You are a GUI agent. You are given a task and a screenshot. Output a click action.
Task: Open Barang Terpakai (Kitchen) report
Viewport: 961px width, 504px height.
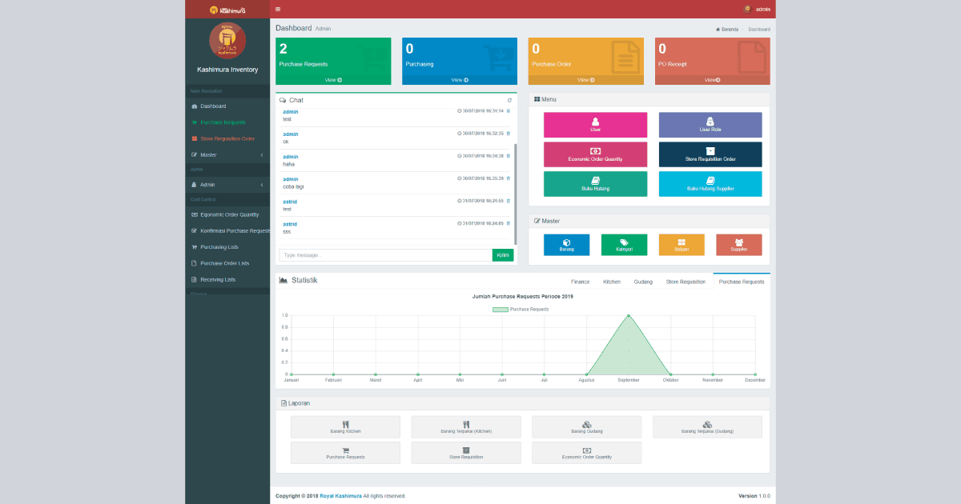pyautogui.click(x=466, y=426)
